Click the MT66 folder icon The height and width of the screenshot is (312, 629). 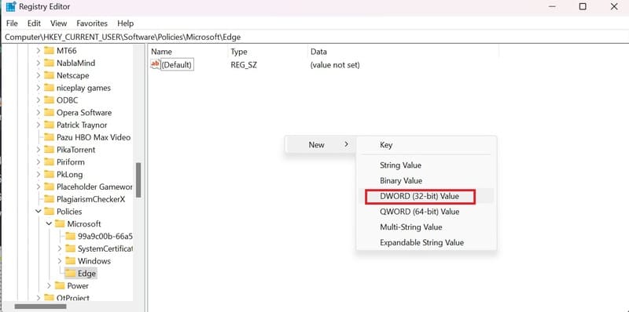pyautogui.click(x=49, y=51)
